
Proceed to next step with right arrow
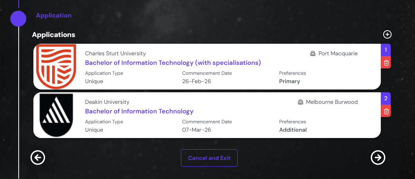point(378,158)
